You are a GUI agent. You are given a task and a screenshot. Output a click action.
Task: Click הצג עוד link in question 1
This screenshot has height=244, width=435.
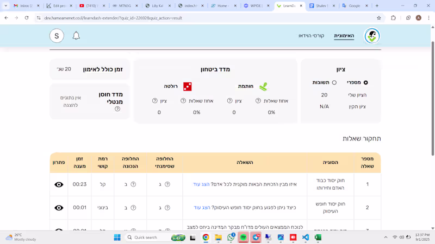point(201,184)
